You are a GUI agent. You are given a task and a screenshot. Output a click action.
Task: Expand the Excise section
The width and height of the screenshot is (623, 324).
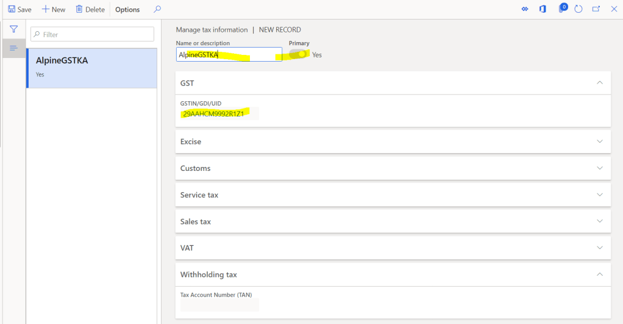pos(599,142)
